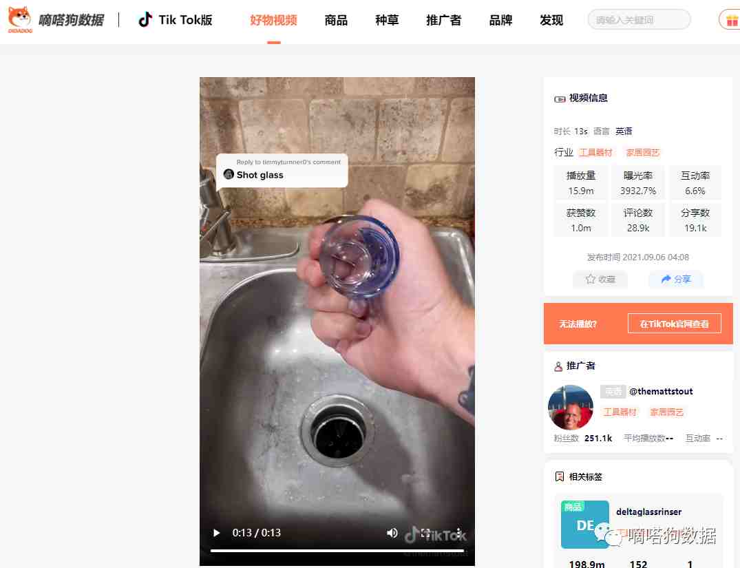Click the gift icon in top right corner
Viewport: 740px width, 568px height.
pos(731,20)
